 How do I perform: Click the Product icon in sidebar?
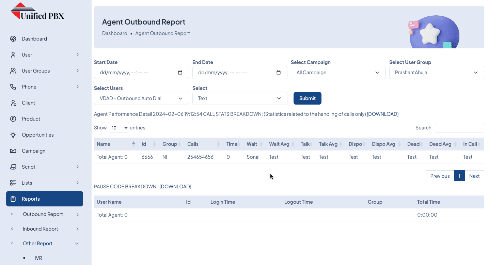coord(13,119)
